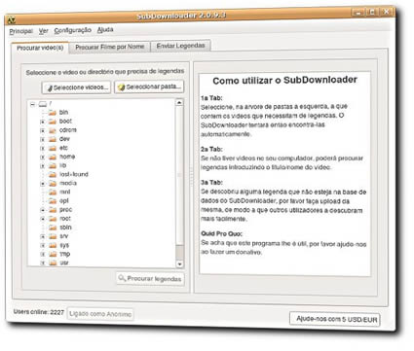Select the proc folder icon
The image size is (414, 351).
coord(53,210)
